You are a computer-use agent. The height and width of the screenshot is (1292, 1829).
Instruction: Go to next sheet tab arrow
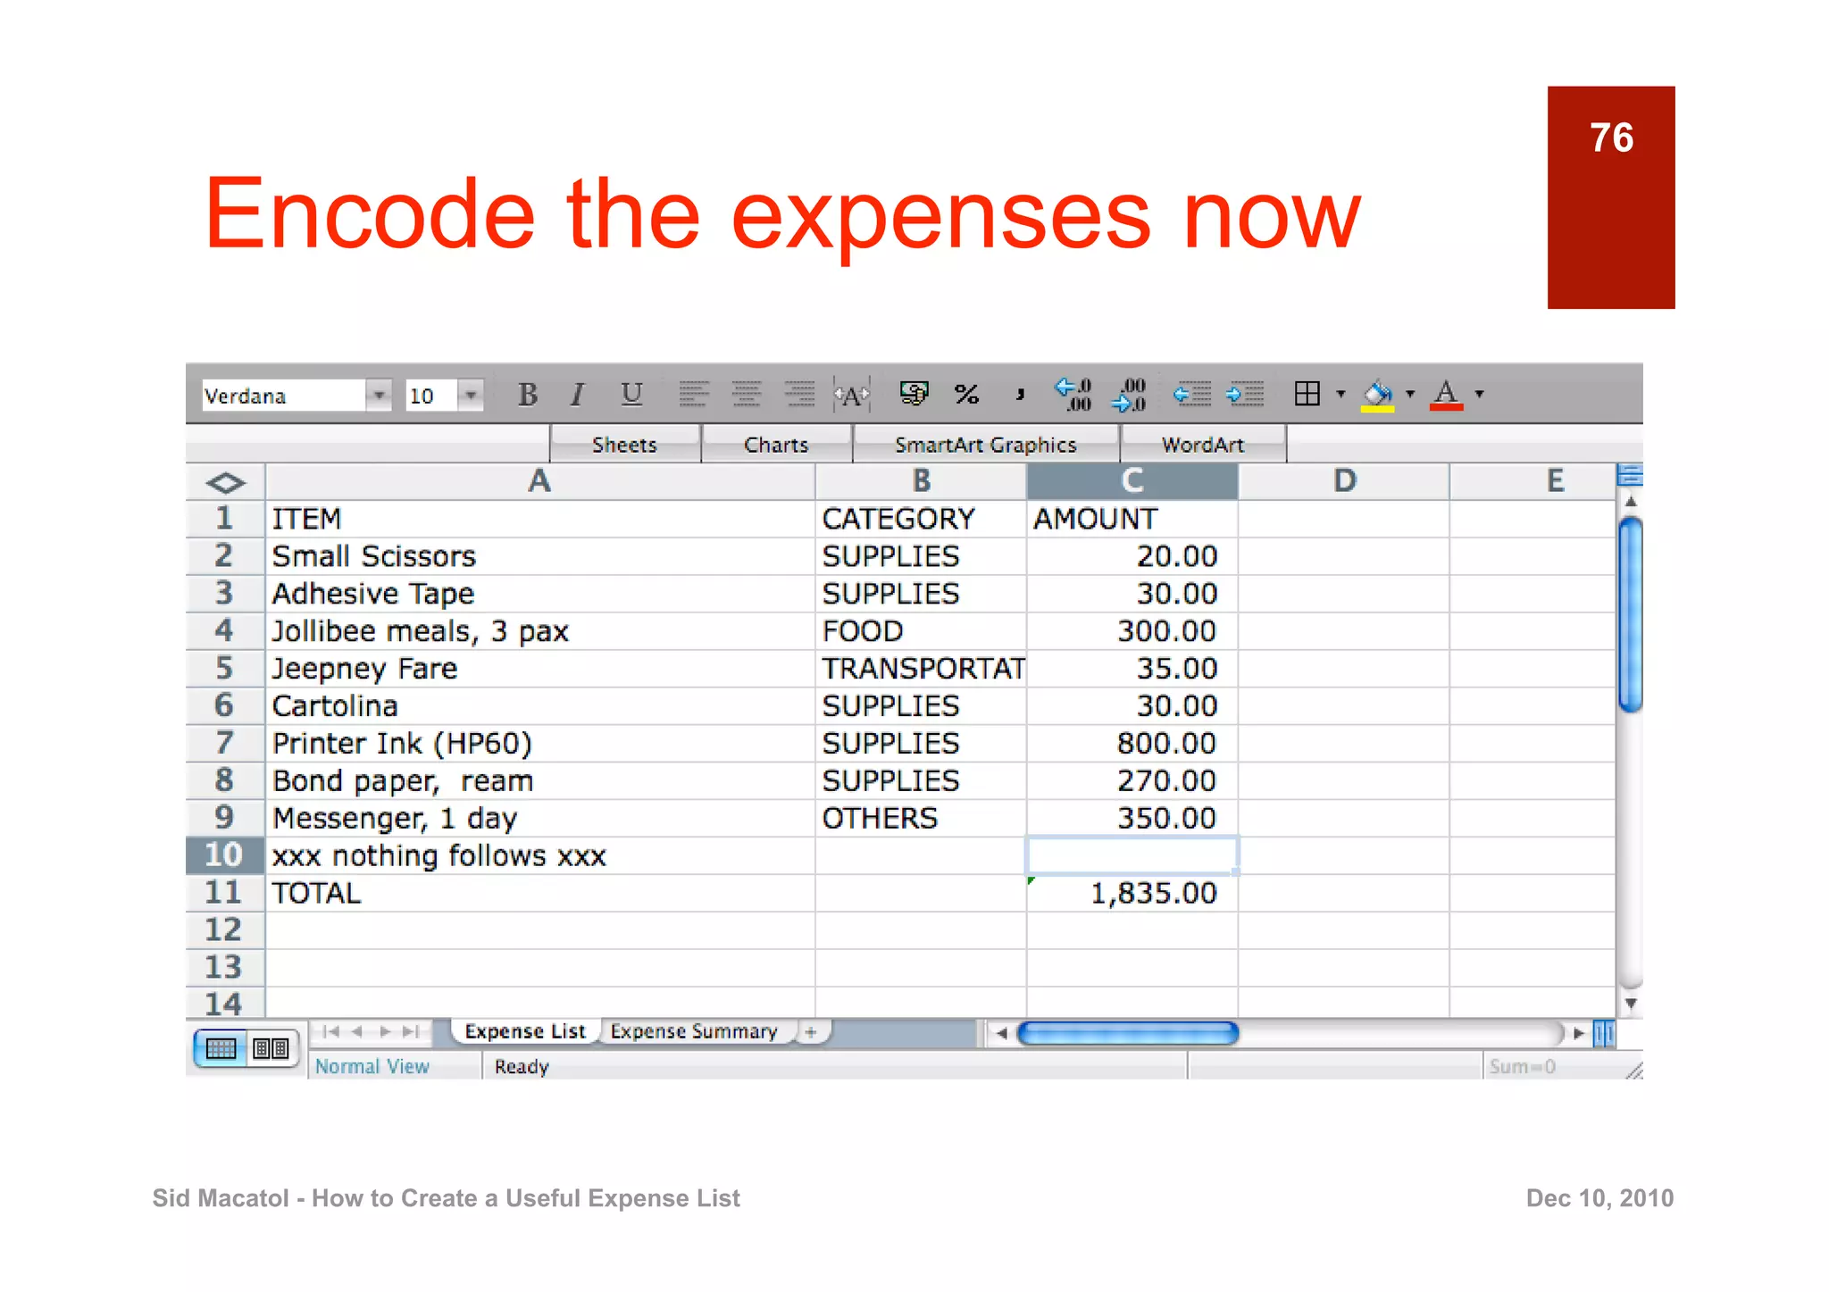(385, 1031)
